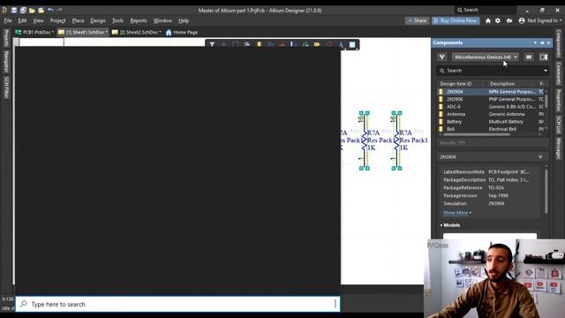Click the Move object plus icon
Image resolution: width=565 pixels, height=318 pixels.
point(223,45)
